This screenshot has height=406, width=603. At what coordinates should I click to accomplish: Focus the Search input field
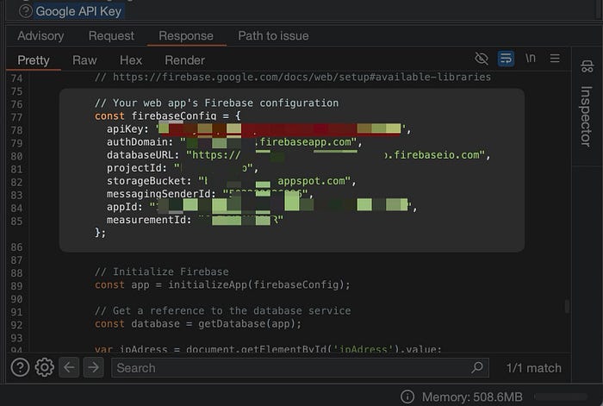pos(300,368)
